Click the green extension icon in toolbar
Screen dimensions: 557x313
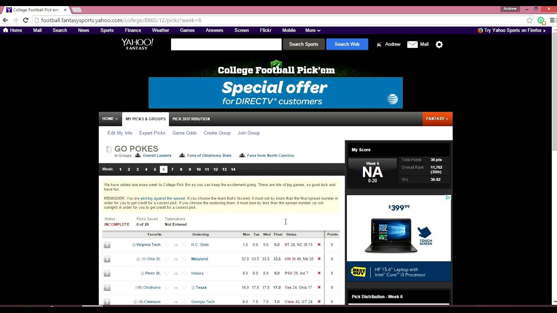541,20
